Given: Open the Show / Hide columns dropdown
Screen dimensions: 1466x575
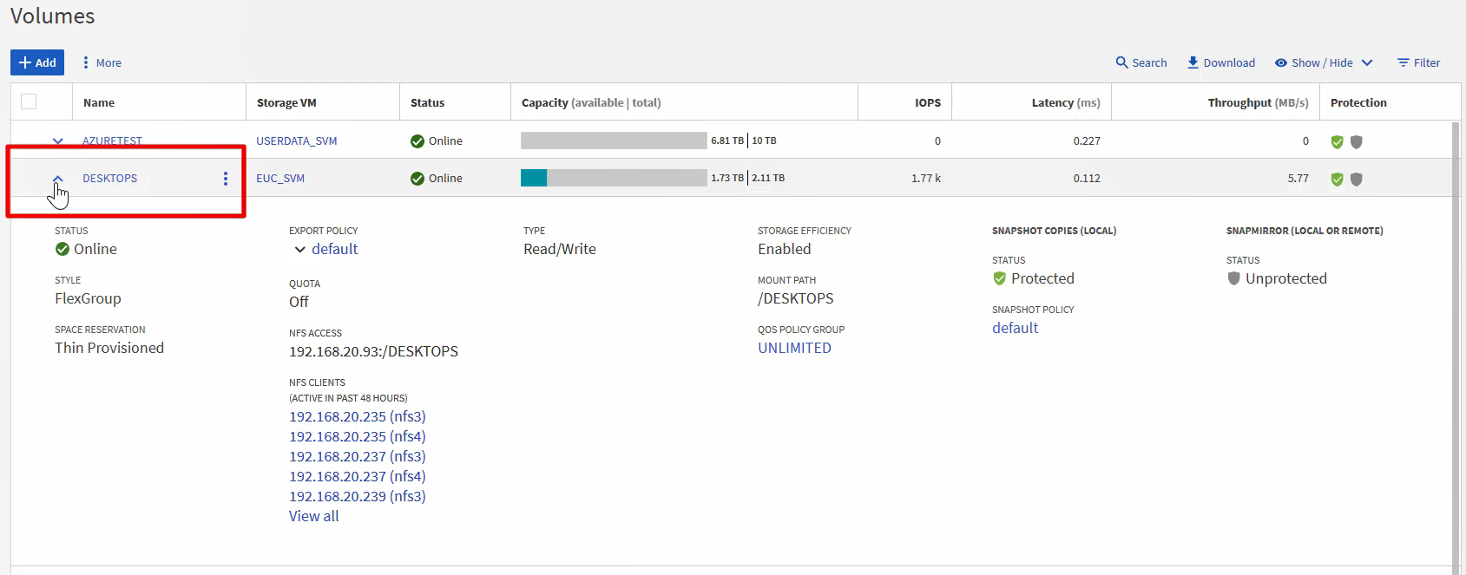Looking at the screenshot, I should [x=1323, y=62].
